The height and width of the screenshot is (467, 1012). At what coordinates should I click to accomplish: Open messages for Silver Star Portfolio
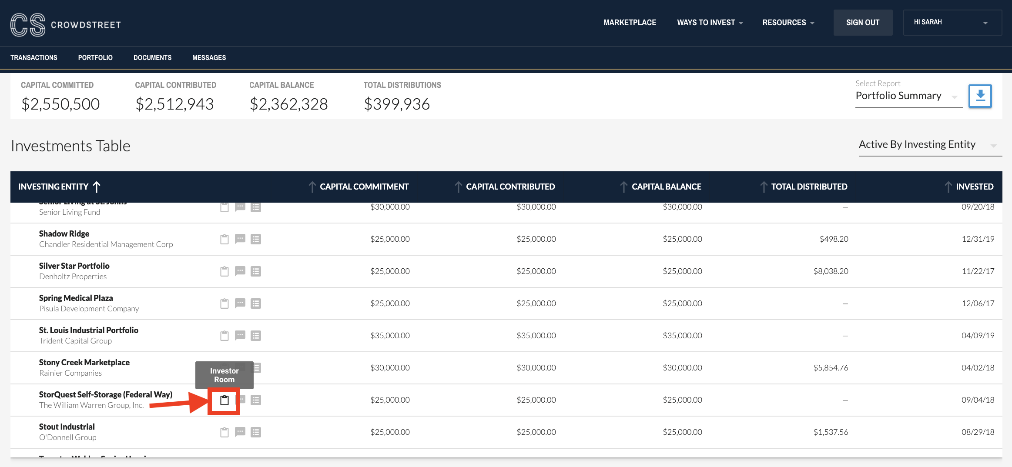coord(240,271)
